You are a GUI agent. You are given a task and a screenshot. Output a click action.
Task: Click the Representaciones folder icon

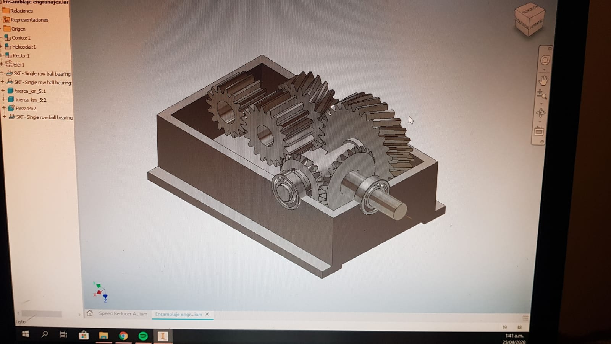(x=6, y=19)
